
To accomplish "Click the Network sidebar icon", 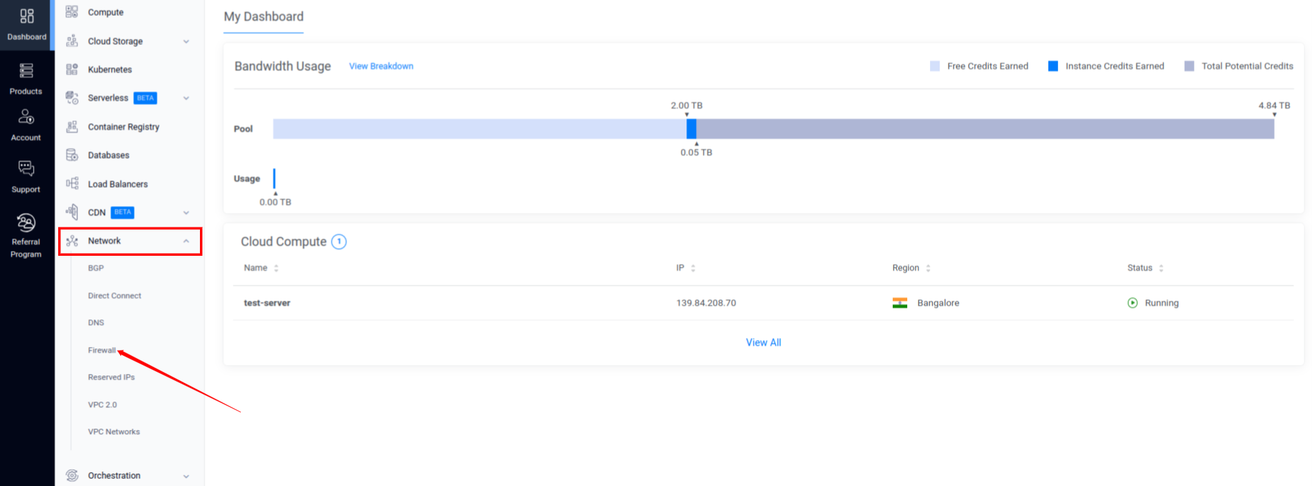I will pyautogui.click(x=71, y=241).
